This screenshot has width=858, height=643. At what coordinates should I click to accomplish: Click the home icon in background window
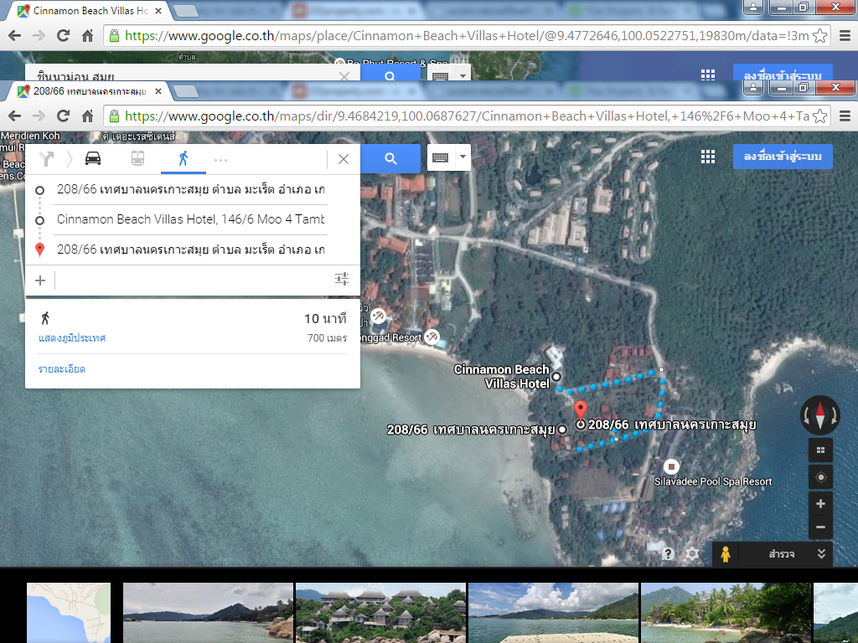(x=87, y=35)
